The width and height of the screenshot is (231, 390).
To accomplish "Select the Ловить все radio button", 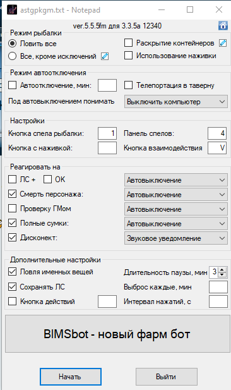I will click(x=12, y=44).
